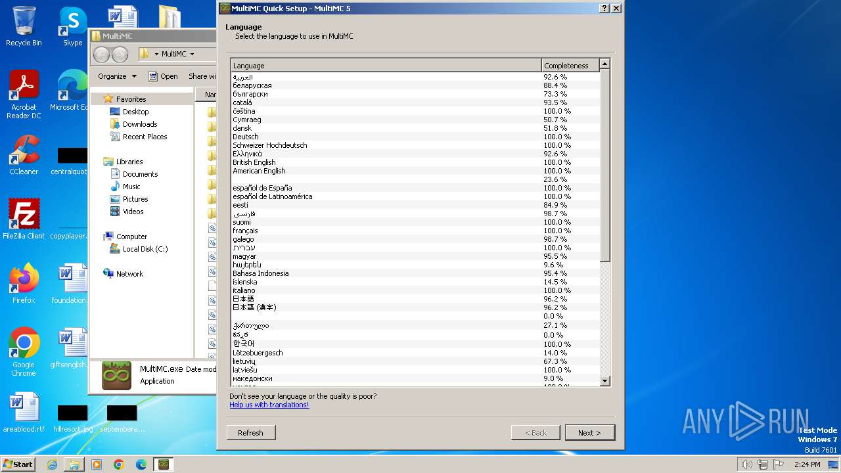Select magyar in language list
The image size is (841, 473).
[x=415, y=256]
